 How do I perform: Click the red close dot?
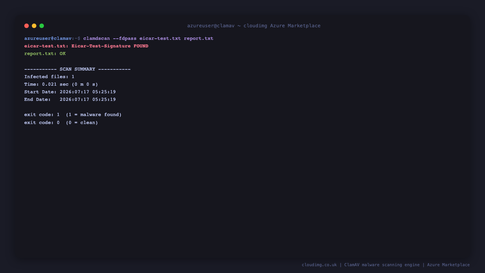tap(27, 26)
